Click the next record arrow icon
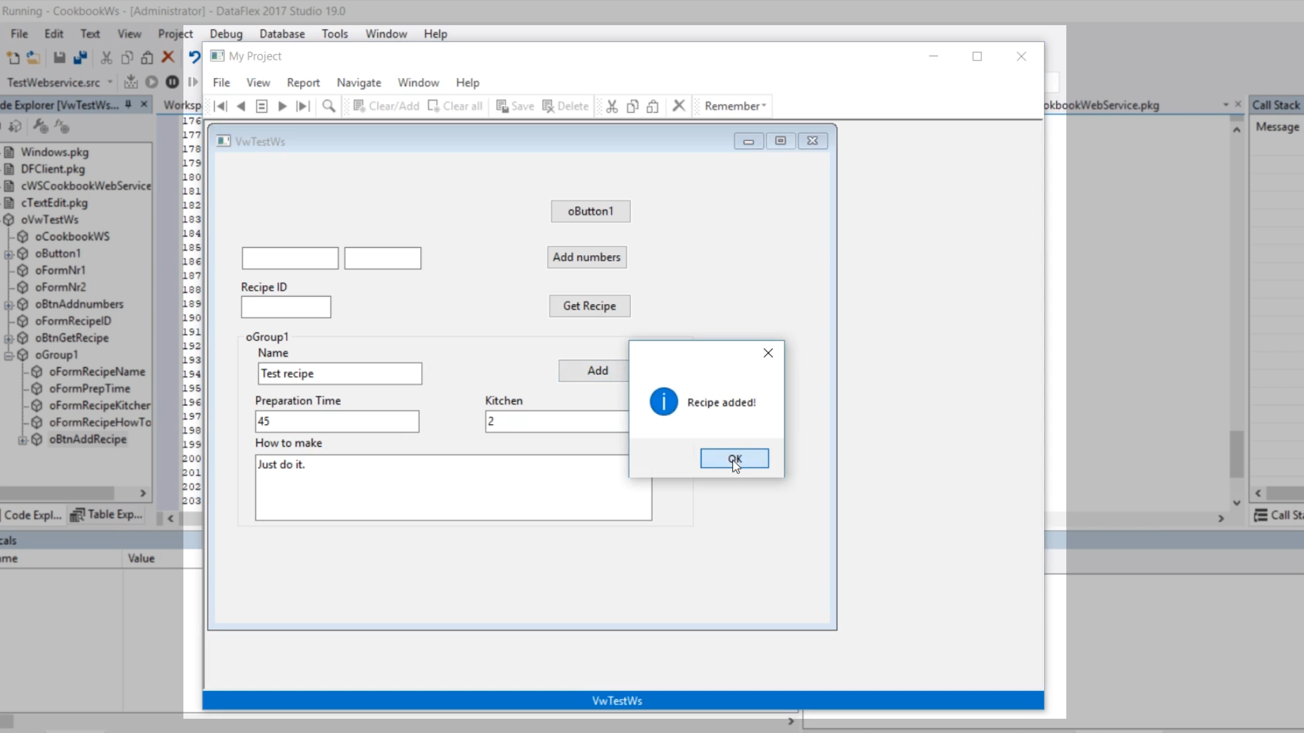 tap(283, 106)
